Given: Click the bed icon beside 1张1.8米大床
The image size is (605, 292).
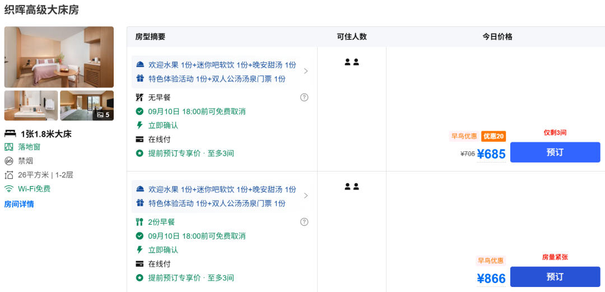Looking at the screenshot, I should tap(10, 133).
